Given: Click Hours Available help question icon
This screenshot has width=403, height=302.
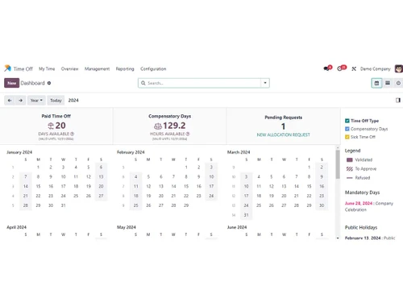Looking at the screenshot, I should (188, 134).
